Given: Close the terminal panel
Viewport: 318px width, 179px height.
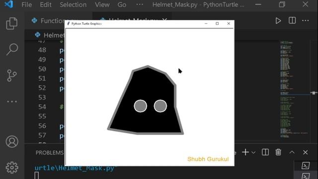Looking at the screenshot, I should click(x=305, y=152).
